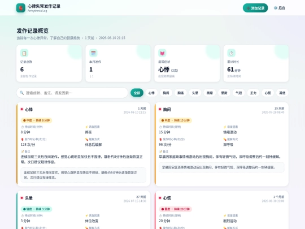Image resolution: width=305 pixels, height=229 pixels.
Task: Click lightning icon beside 诱发因素 in 胸闷 card
Action: pos(225,127)
